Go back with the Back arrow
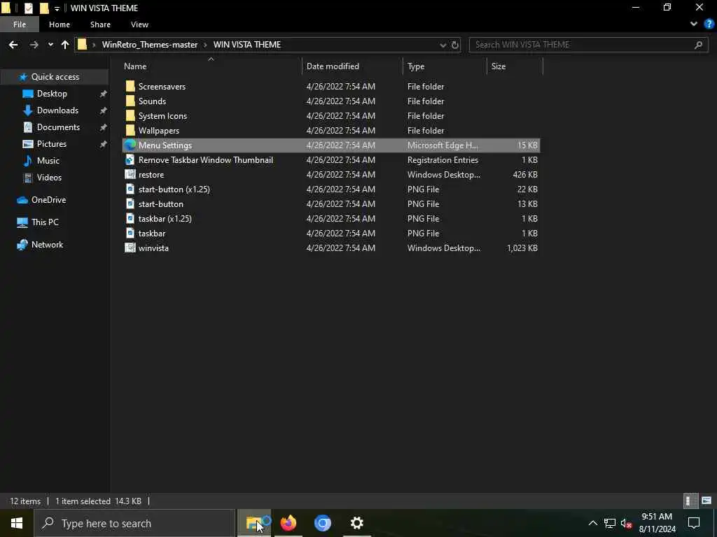717x537 pixels. (13, 45)
